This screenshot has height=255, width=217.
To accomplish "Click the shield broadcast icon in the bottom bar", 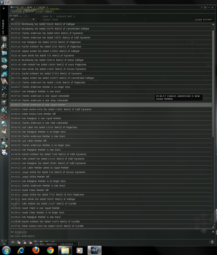I will [24, 242].
